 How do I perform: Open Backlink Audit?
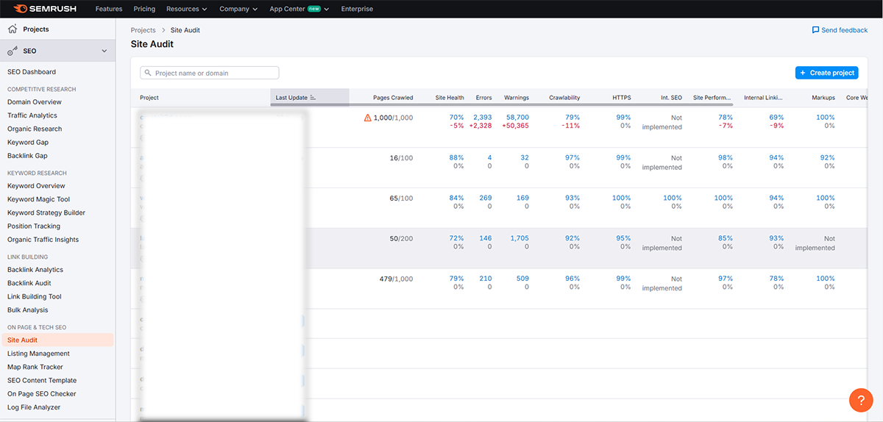(x=29, y=283)
